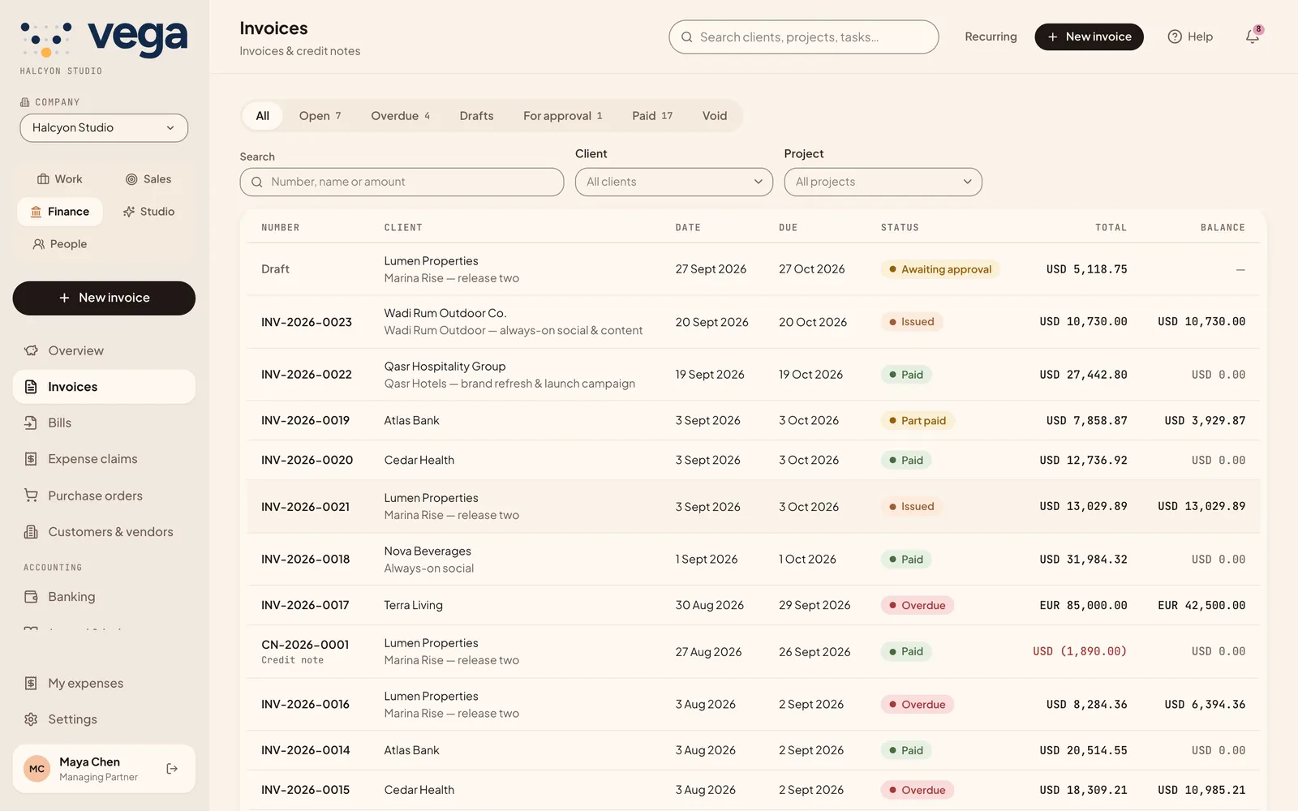Viewport: 1298px width, 811px height.
Task: Switch to the Sales module
Action: [x=148, y=179]
